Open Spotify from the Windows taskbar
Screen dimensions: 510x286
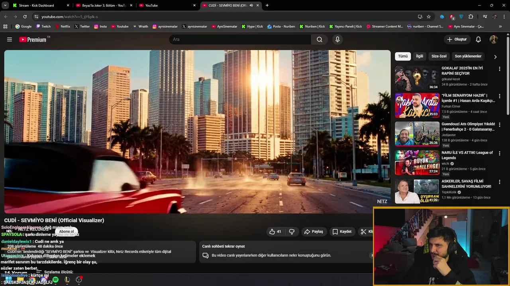coord(55,280)
